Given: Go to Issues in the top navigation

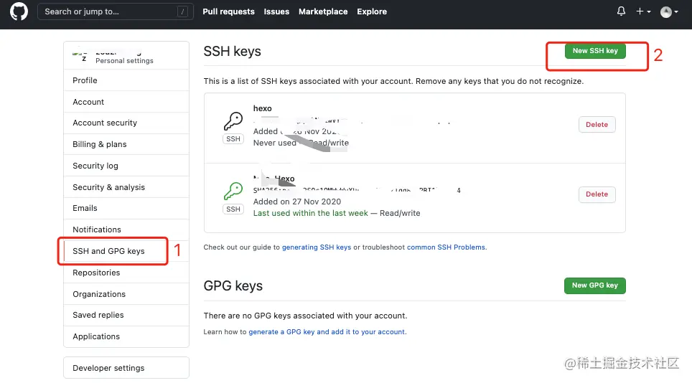Looking at the screenshot, I should (276, 11).
